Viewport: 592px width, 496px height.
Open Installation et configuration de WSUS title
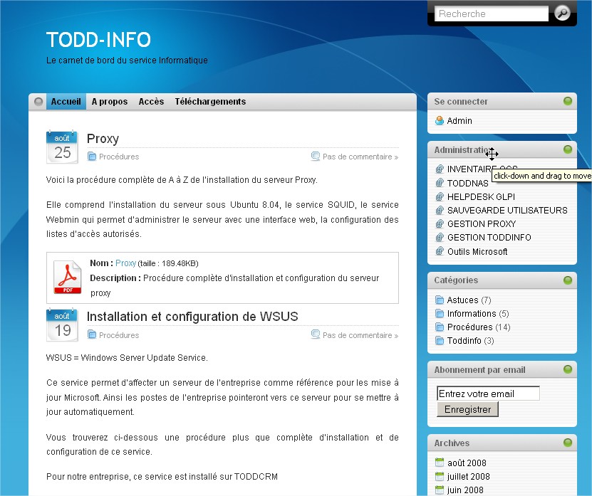(x=192, y=317)
